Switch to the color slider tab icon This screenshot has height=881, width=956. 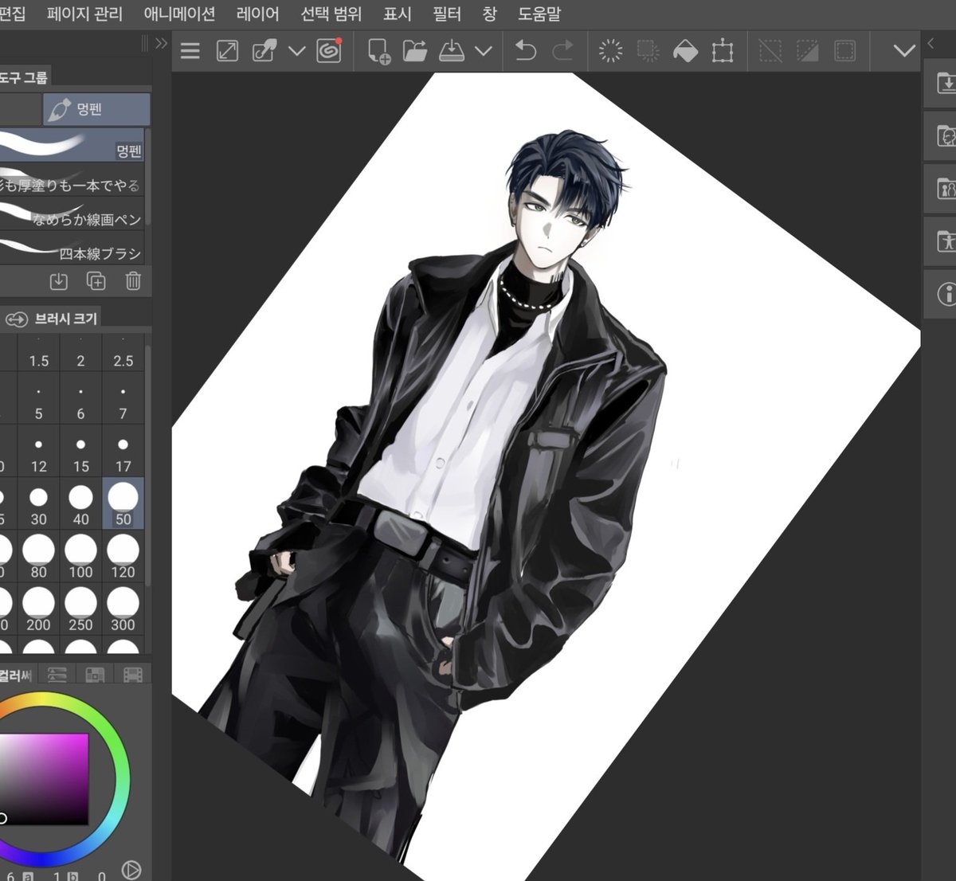tap(57, 675)
